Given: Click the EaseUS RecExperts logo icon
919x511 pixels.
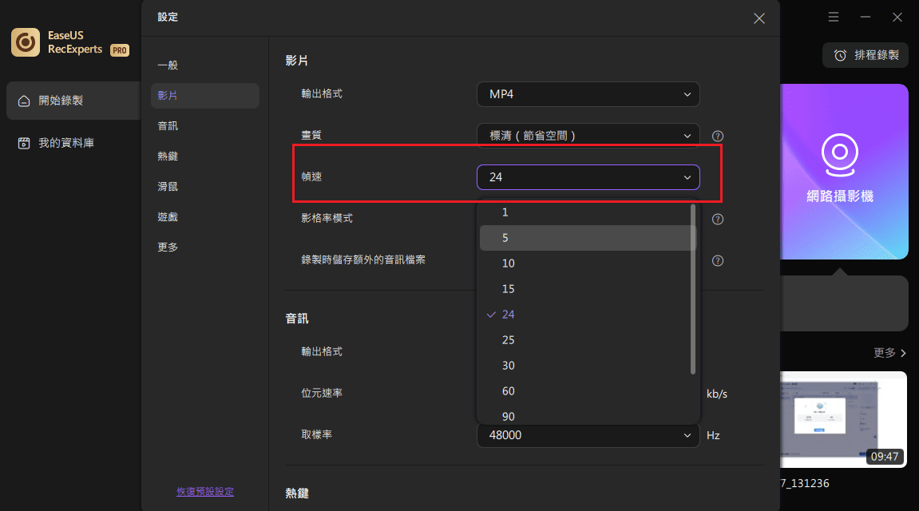Looking at the screenshot, I should pyautogui.click(x=26, y=42).
